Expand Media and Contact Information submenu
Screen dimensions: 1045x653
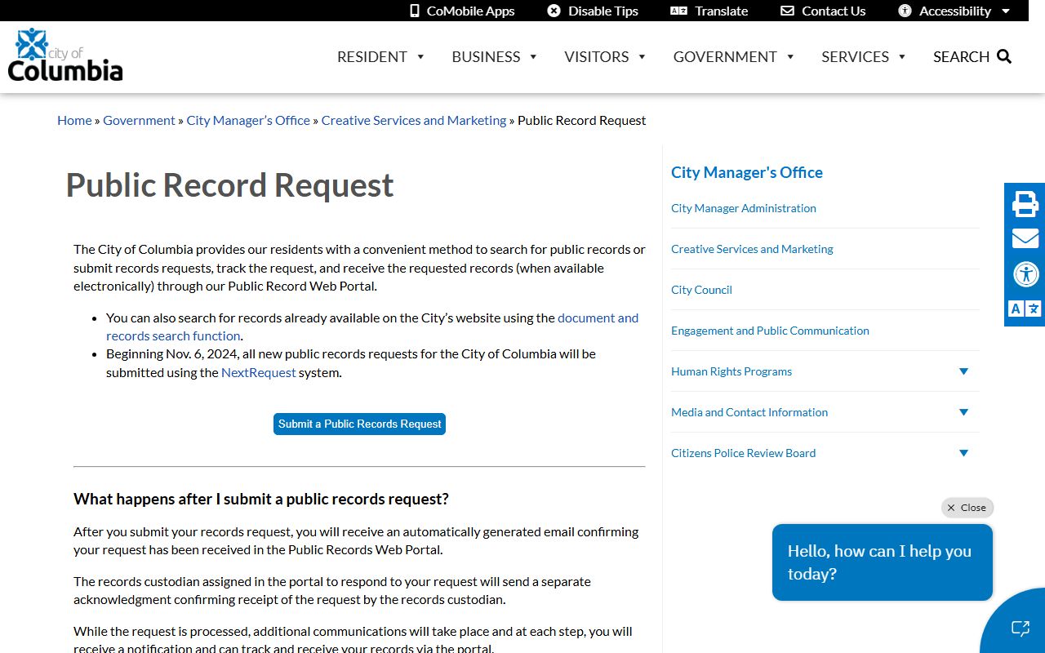point(963,412)
